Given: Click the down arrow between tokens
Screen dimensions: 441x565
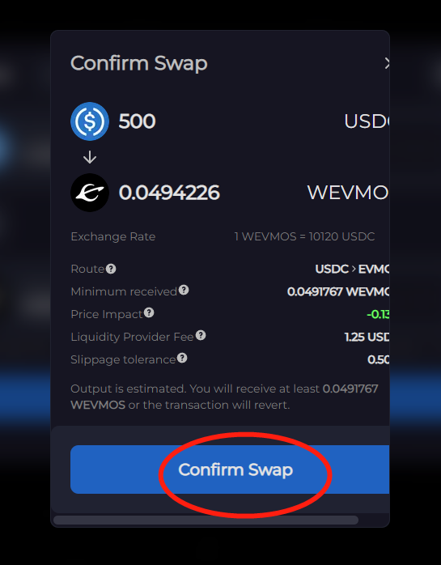Looking at the screenshot, I should [x=90, y=157].
